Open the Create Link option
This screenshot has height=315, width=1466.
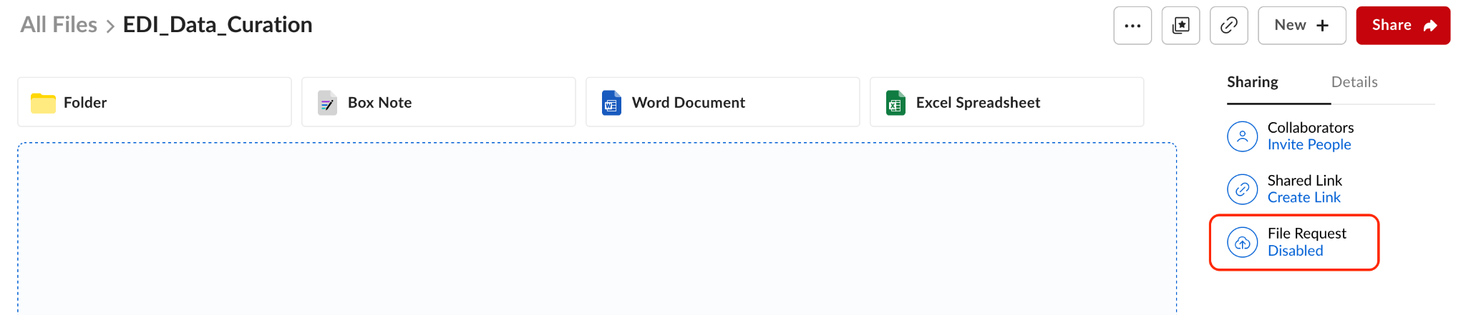(x=1304, y=198)
